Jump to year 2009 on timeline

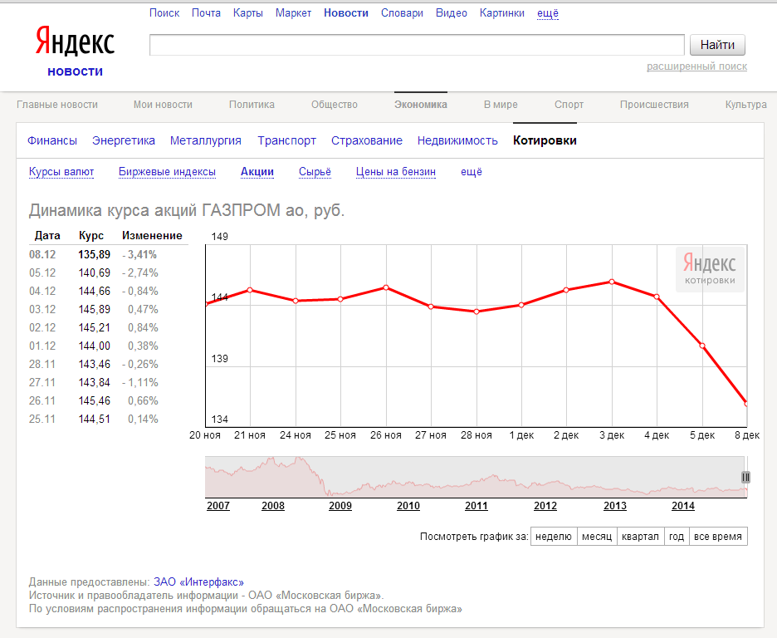(340, 506)
